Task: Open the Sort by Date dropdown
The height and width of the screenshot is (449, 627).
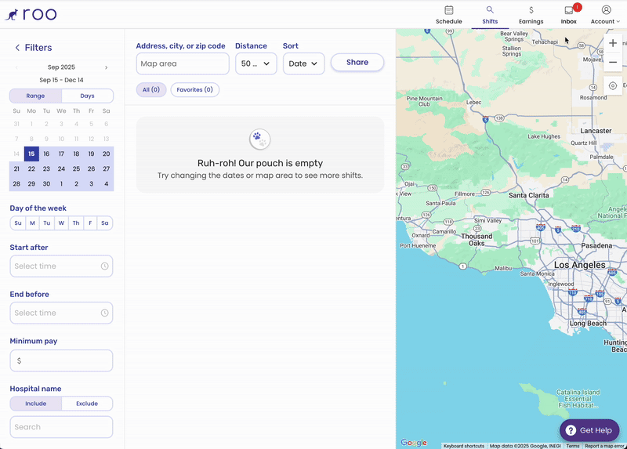Action: pyautogui.click(x=303, y=63)
